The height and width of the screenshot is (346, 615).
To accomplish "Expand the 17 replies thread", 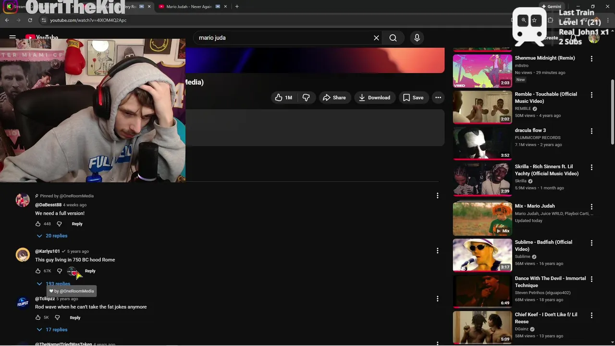I will tap(52, 330).
